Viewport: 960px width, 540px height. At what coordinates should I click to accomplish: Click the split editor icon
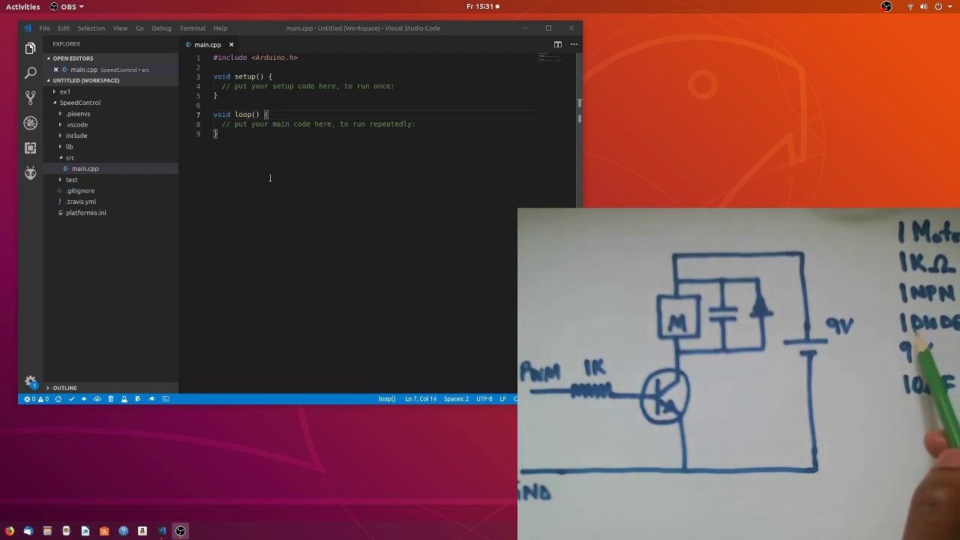[557, 44]
